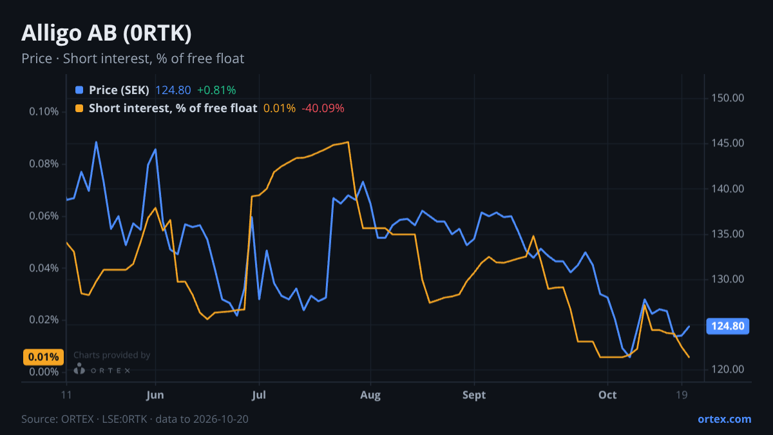Click the 'Short interest, % of free float' legend label
Screen dimensions: 773x435
pyautogui.click(x=173, y=108)
